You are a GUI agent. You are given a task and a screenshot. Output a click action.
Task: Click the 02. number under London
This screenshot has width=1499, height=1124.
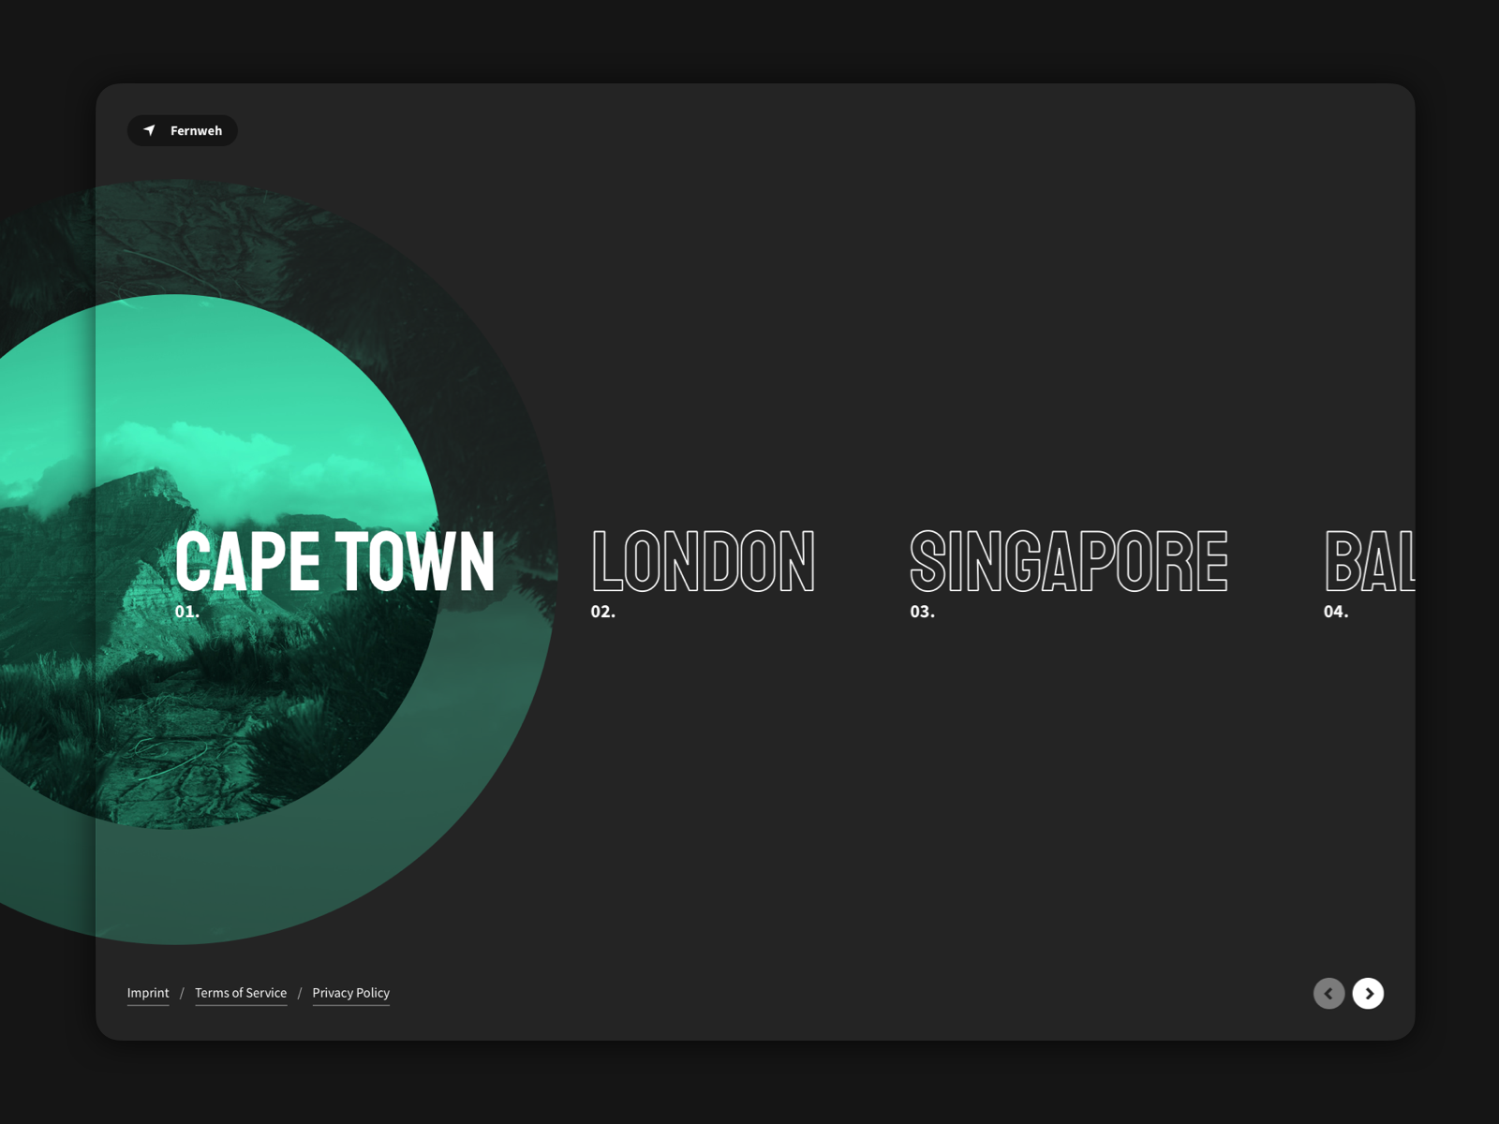click(602, 612)
